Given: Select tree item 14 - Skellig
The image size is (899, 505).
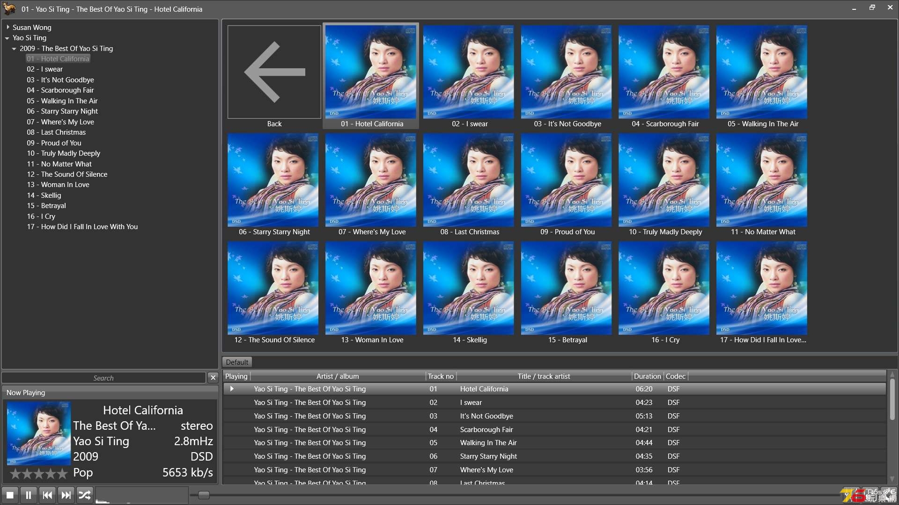Looking at the screenshot, I should click(x=44, y=195).
